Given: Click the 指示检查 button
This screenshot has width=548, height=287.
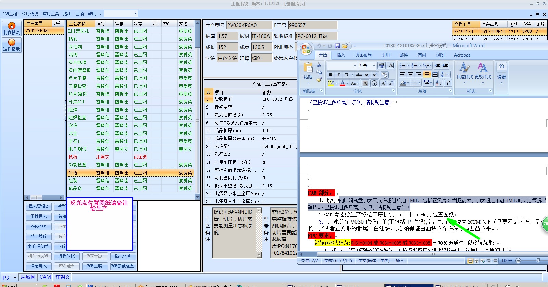Looking at the screenshot, I should [x=123, y=256].
